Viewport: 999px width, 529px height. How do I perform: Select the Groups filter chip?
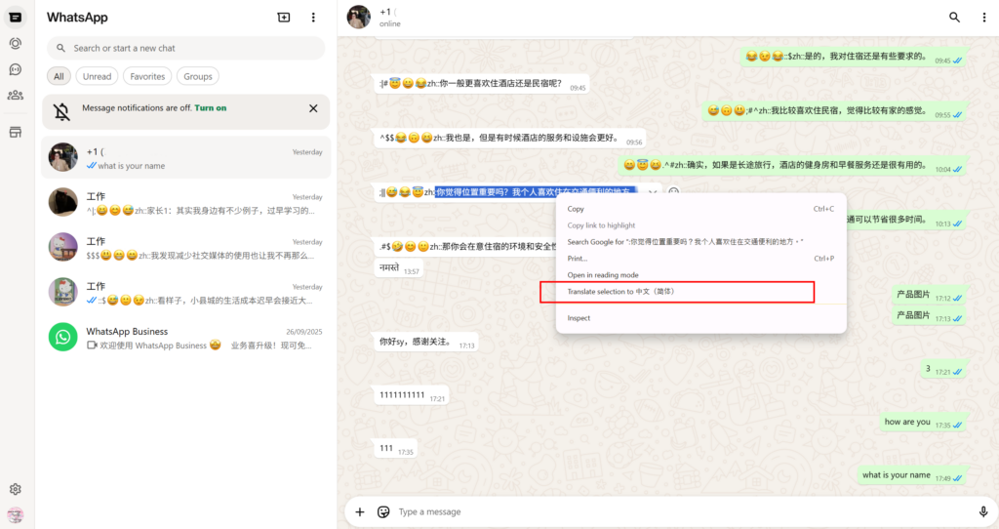point(198,76)
